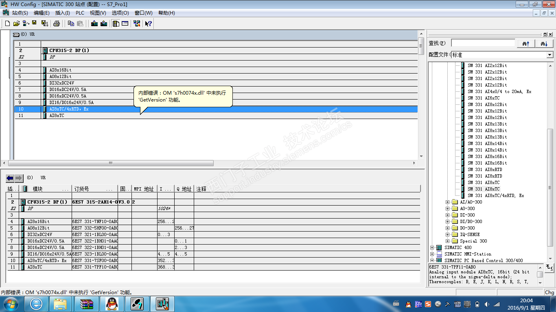
Task: Open Internet Explorer from the taskbar
Action: point(36,303)
